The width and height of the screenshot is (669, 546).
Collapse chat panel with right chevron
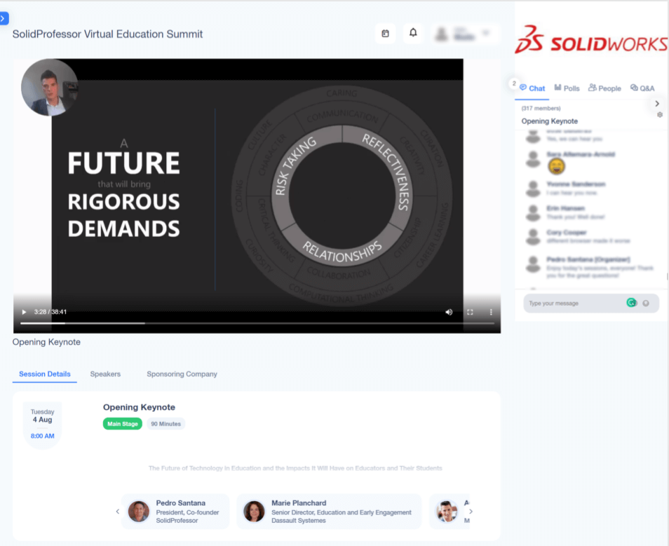tap(657, 104)
